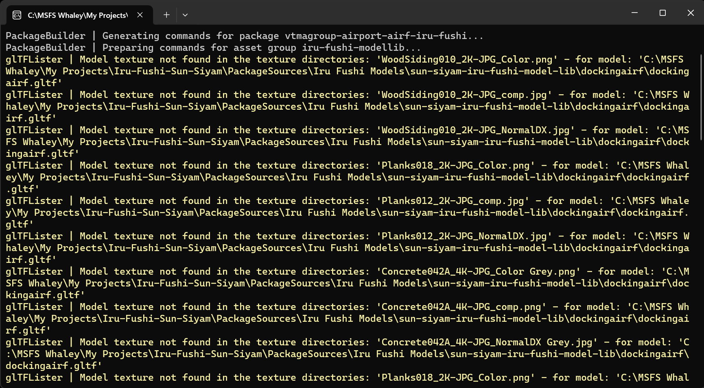
Task: Click 'Preparing commands for asset group' line
Action: point(213,48)
